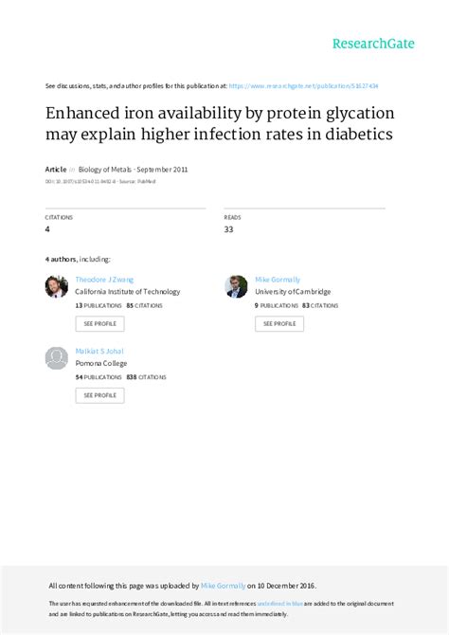
Task: Click Mike Gormally's profile photo
Action: [236, 286]
